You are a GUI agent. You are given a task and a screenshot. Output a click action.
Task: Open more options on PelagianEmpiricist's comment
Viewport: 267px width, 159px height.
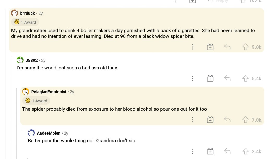pyautogui.click(x=193, y=120)
